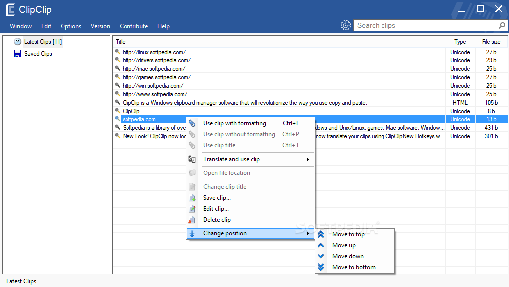Click the Save clip icon
509x287 pixels.
point(192,198)
